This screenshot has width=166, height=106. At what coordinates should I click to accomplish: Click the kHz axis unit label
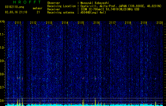click(x=2, y=21)
